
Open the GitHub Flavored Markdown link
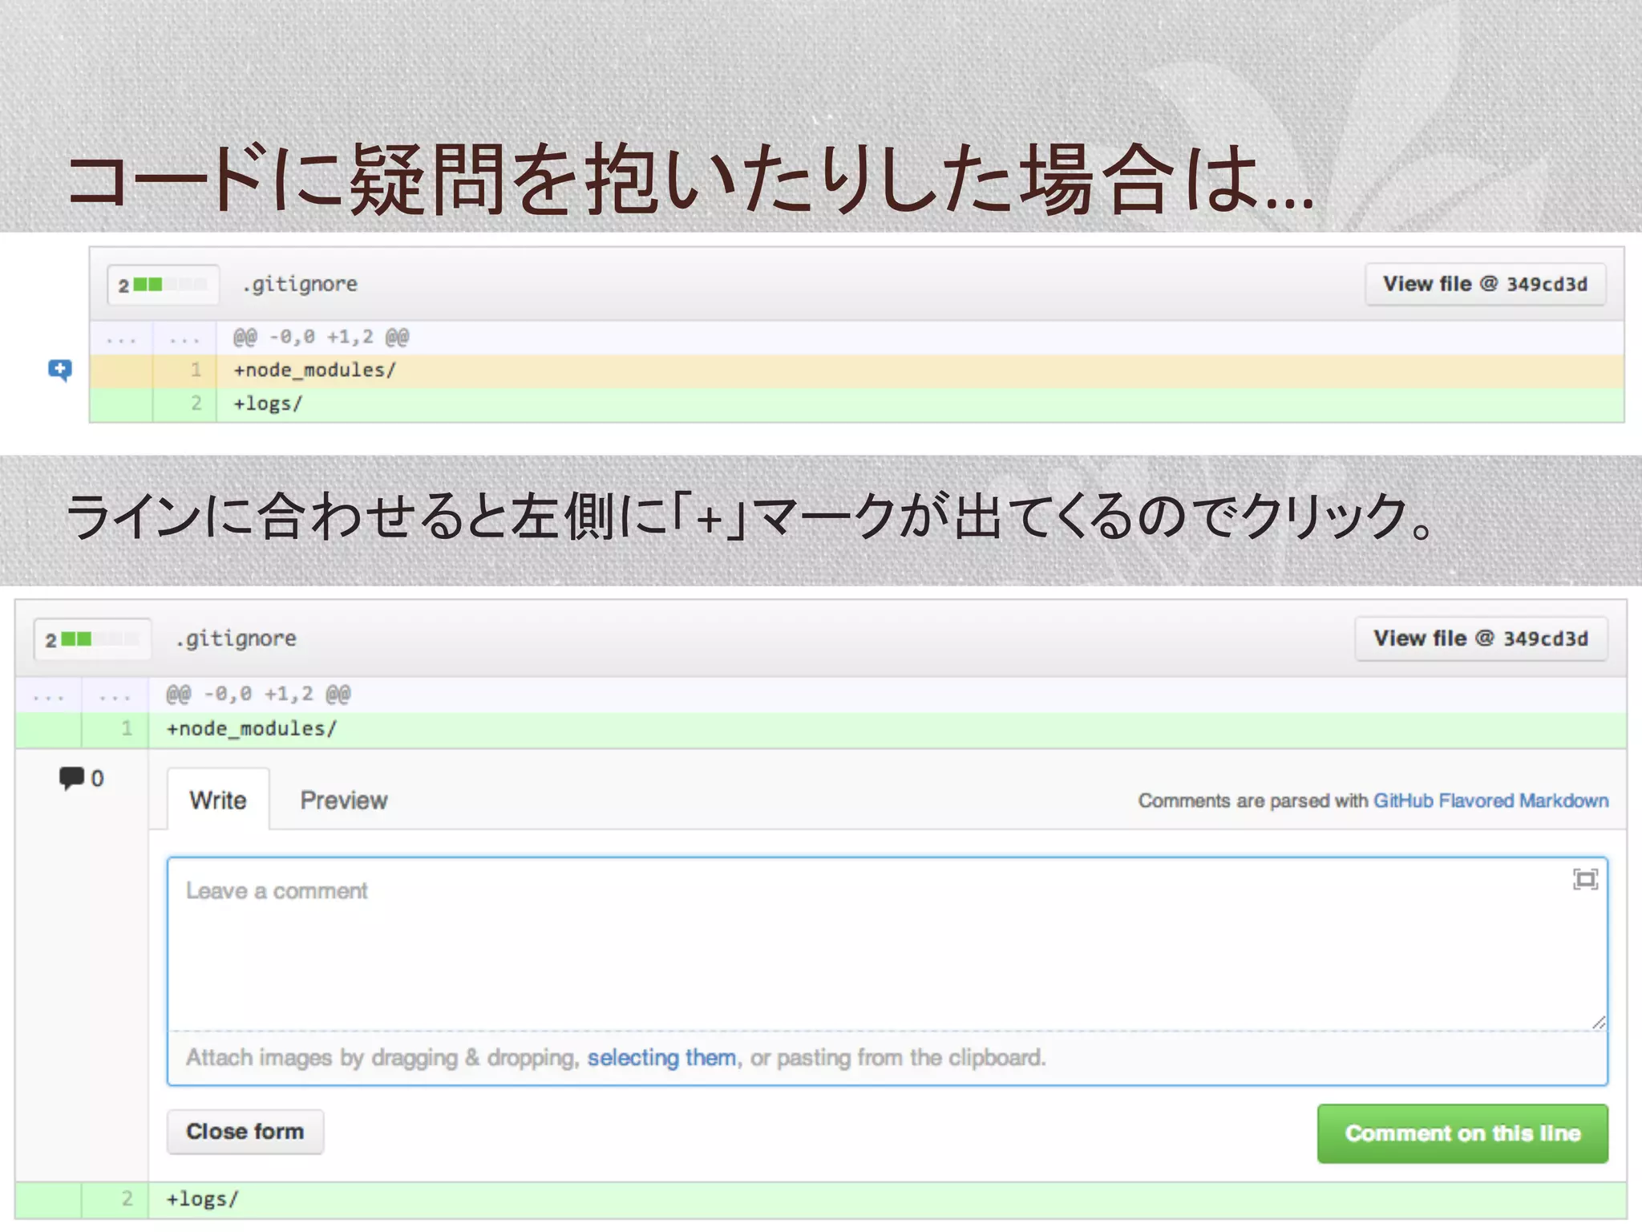coord(1491,800)
